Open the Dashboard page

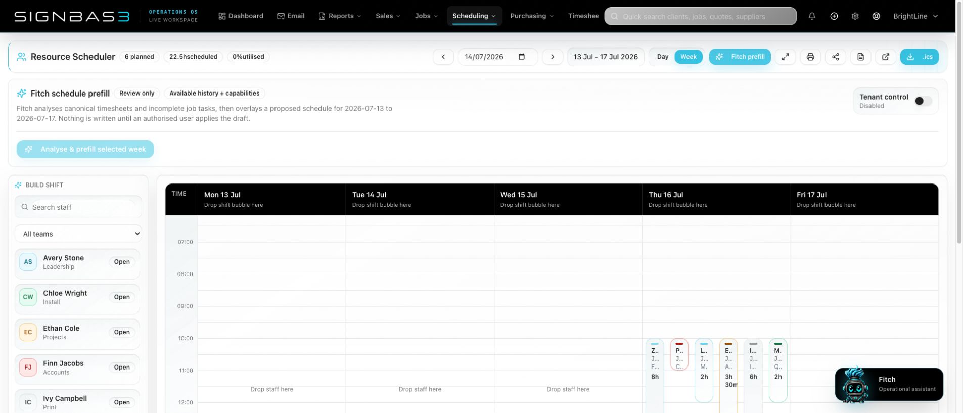pyautogui.click(x=241, y=16)
